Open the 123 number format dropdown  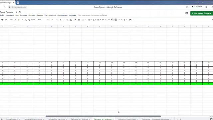[x=33, y=20]
